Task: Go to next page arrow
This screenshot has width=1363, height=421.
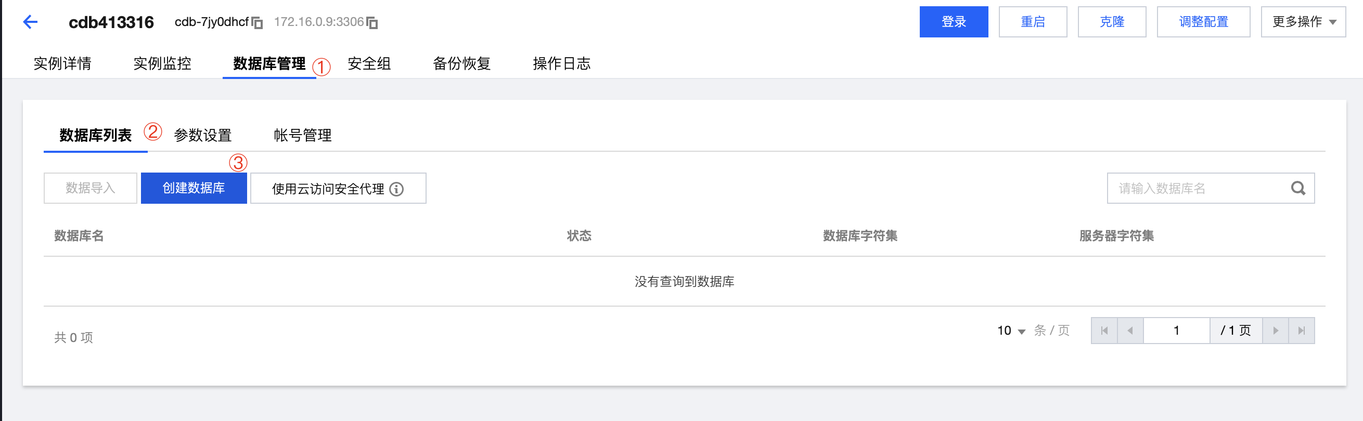Action: (1276, 331)
